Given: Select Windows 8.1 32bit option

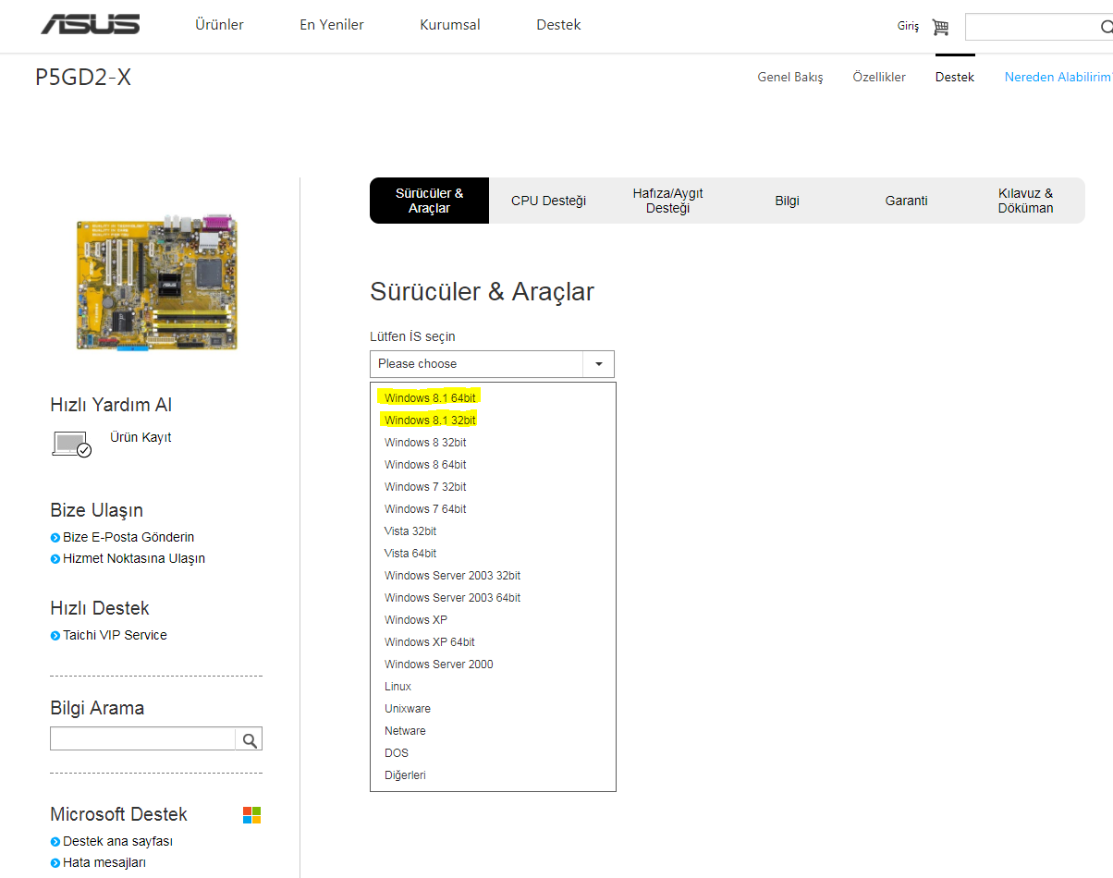Looking at the screenshot, I should point(430,421).
